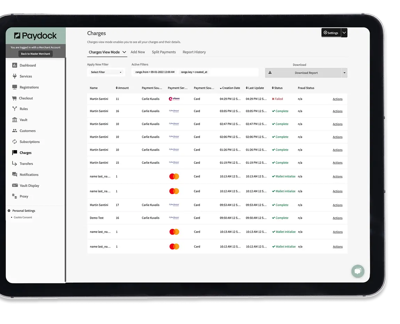The image size is (400, 324).
Task: Click the 09:53 AM creation date cell
Action: 230,205
